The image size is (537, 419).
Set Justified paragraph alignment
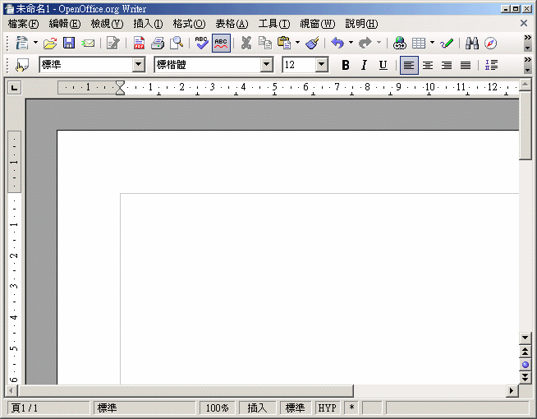point(465,65)
